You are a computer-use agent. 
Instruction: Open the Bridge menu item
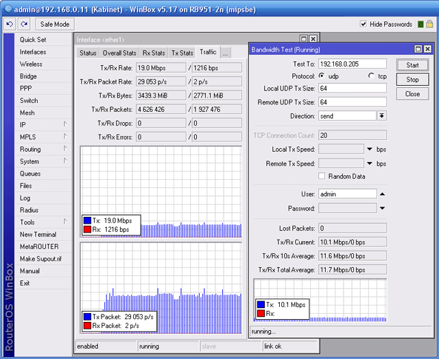[x=43, y=76]
